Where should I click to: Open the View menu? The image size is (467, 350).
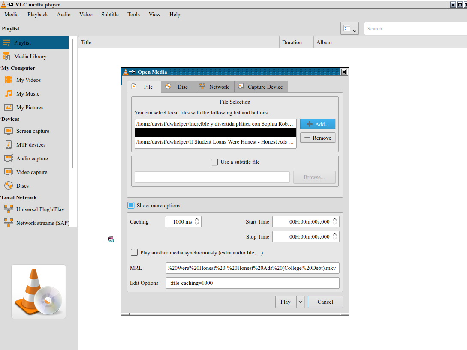click(154, 14)
